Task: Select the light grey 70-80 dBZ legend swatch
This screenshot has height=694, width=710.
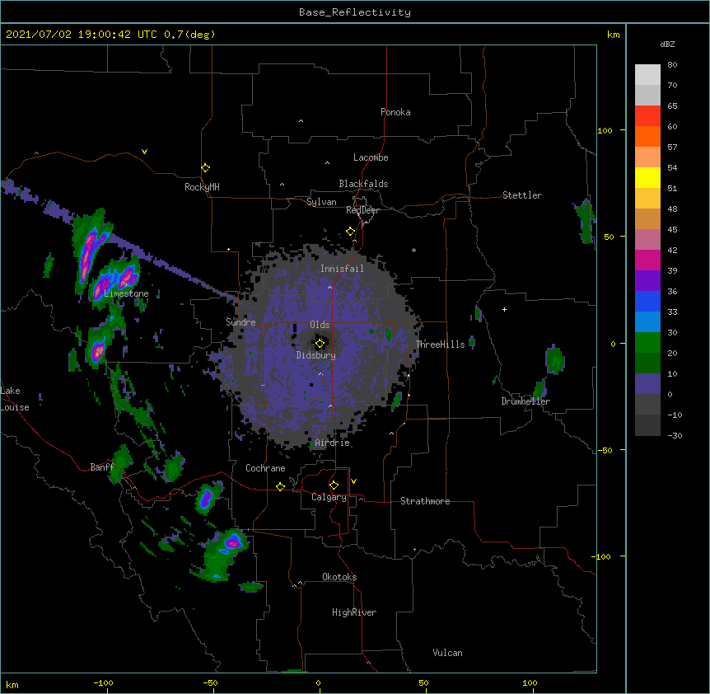Action: pos(647,75)
